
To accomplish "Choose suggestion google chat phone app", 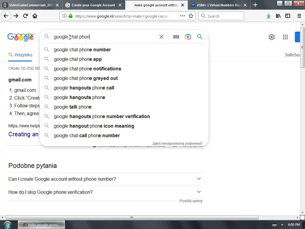I will pyautogui.click(x=124, y=59).
